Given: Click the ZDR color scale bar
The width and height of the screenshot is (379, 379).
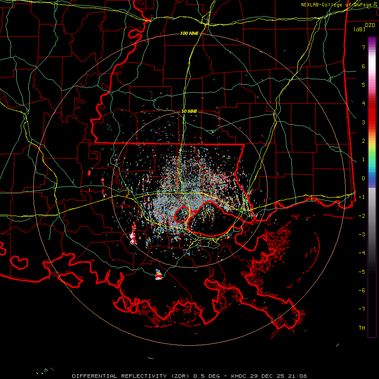Looking at the screenshot, I should point(372,187).
